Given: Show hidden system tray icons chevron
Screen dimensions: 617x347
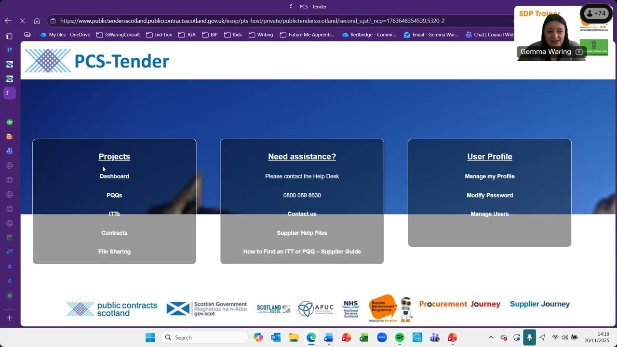Looking at the screenshot, I should [491, 337].
